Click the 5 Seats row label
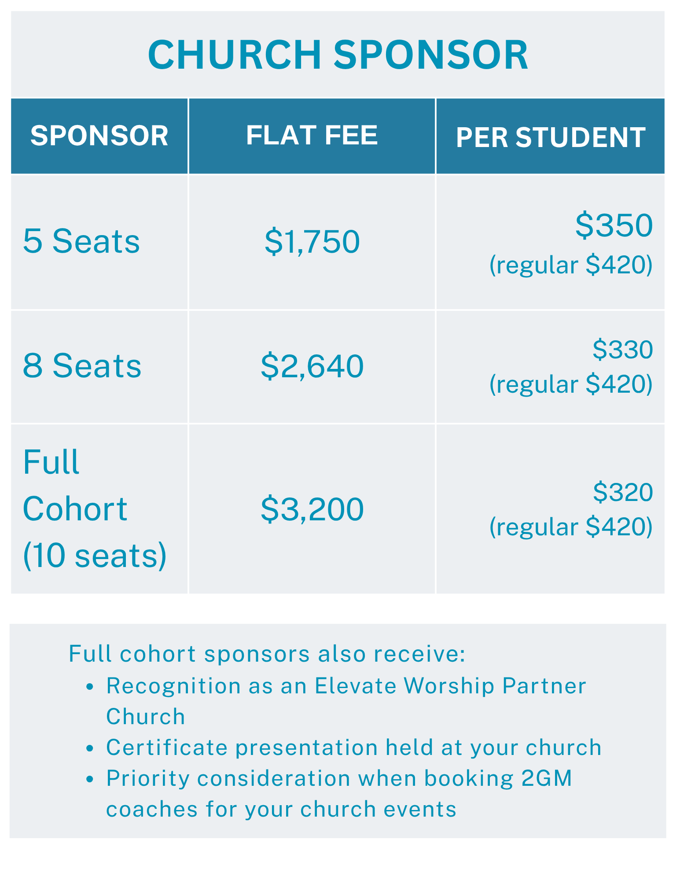This screenshot has height=880, width=680. pos(81,241)
